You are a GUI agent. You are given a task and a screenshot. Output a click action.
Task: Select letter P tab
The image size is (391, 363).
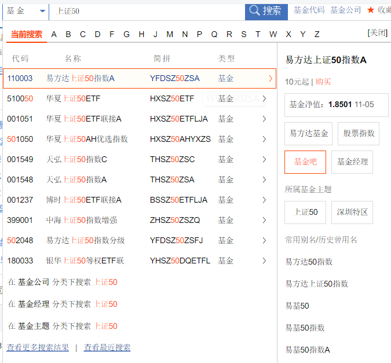(199, 34)
